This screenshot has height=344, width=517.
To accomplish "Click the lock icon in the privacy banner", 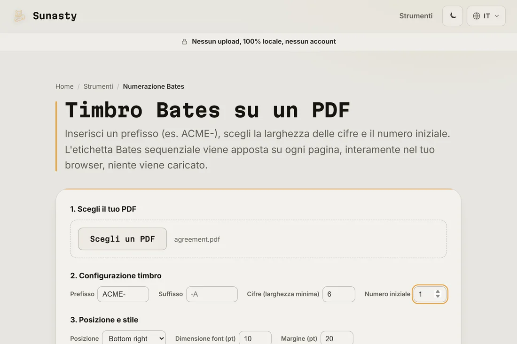I will (x=184, y=41).
